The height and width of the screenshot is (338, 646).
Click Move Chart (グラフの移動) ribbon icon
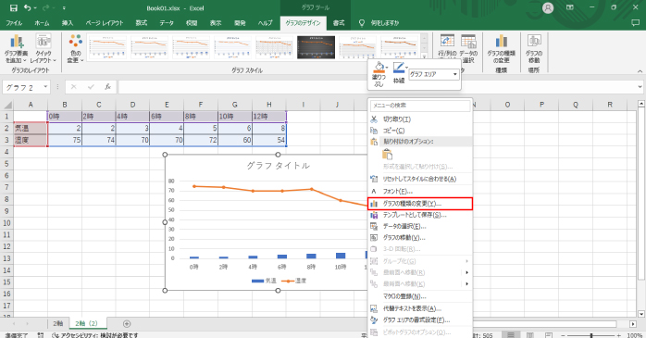pos(534,49)
